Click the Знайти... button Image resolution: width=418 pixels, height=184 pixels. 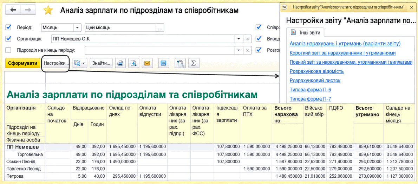pos(101,63)
